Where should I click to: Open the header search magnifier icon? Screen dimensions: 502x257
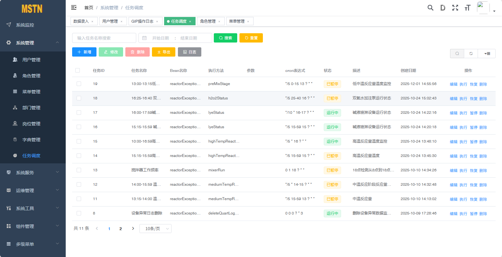pyautogui.click(x=431, y=8)
